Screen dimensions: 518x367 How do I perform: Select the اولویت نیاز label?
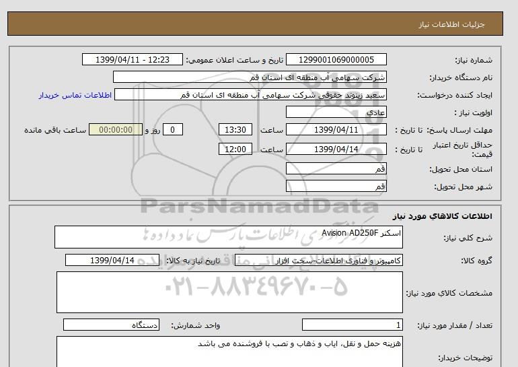pyautogui.click(x=474, y=112)
